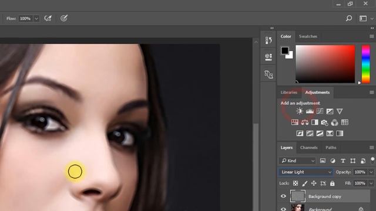Add an Exposure adjustment
376x211 pixels.
[330, 111]
